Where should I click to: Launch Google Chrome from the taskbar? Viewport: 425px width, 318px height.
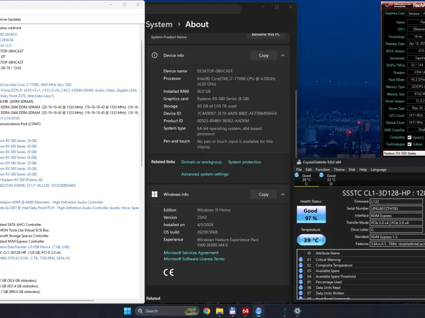click(206, 311)
